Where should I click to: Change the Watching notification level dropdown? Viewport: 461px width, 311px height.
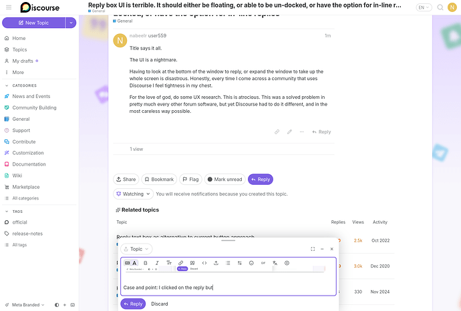click(133, 194)
